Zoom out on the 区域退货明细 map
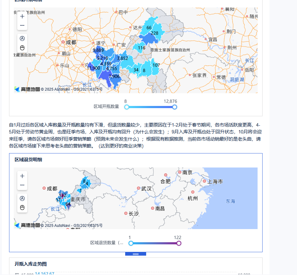 tap(22, 185)
